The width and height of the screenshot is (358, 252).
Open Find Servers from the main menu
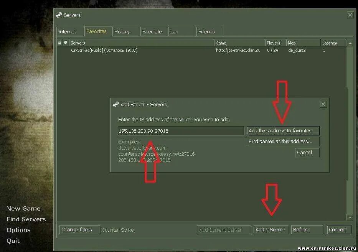[26, 219]
